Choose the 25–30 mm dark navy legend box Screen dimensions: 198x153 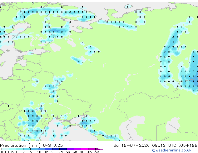(63, 149)
